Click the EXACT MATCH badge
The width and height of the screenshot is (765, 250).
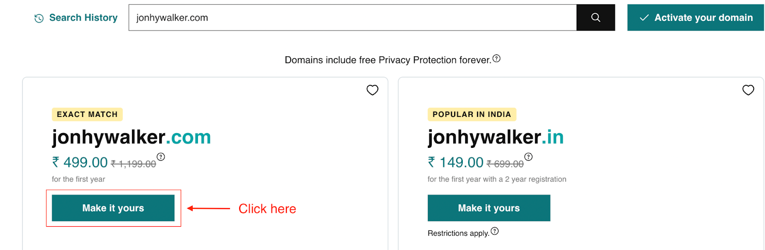[87, 115]
